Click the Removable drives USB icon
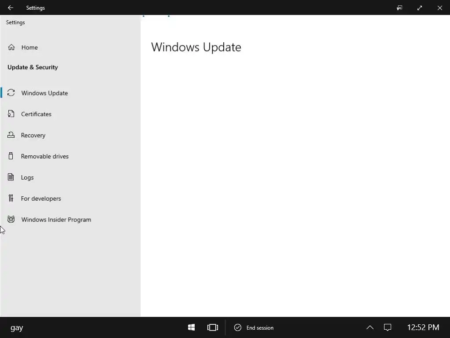The width and height of the screenshot is (450, 338). point(11,156)
